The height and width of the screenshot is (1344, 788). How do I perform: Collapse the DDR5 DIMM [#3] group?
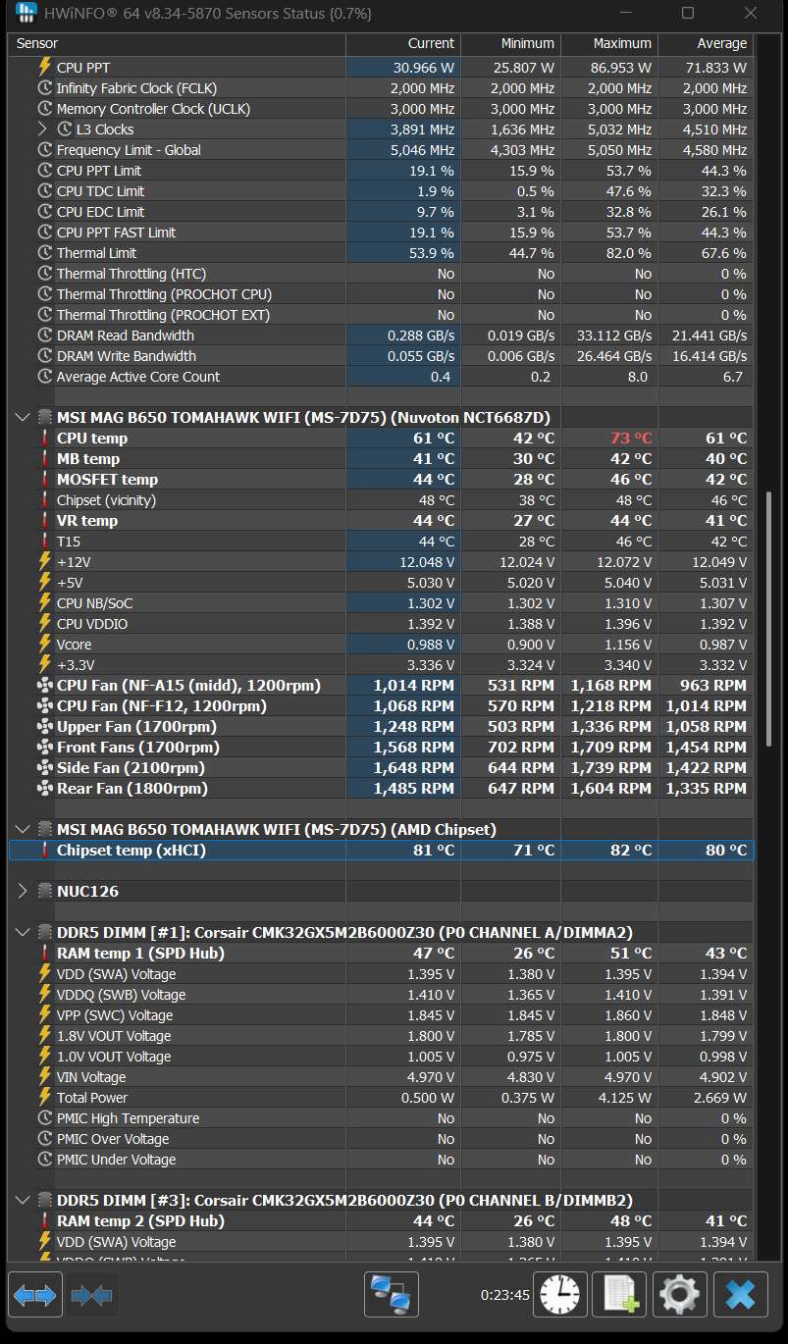23,1201
